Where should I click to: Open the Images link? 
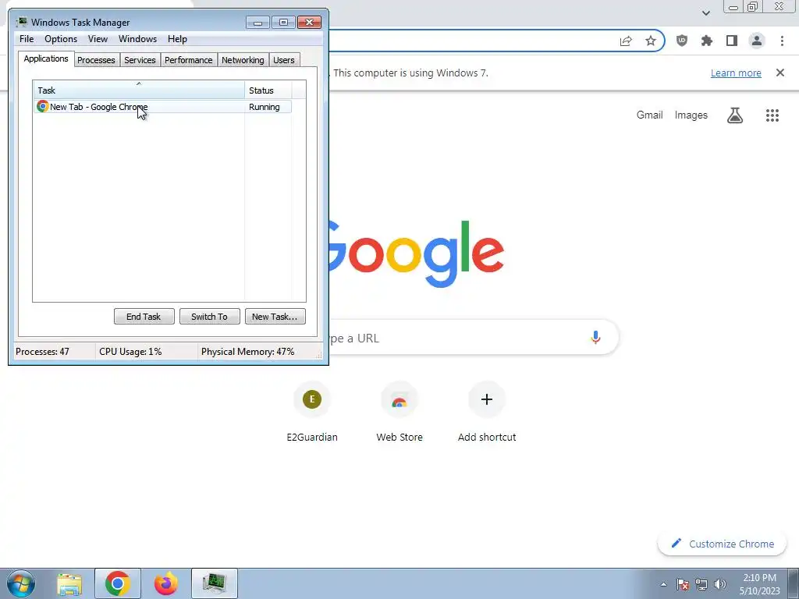click(691, 115)
